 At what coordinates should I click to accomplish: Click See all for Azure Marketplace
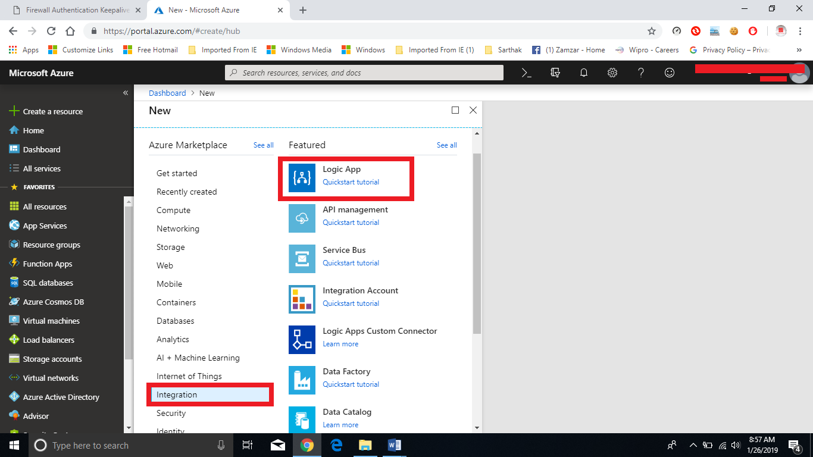pyautogui.click(x=264, y=145)
